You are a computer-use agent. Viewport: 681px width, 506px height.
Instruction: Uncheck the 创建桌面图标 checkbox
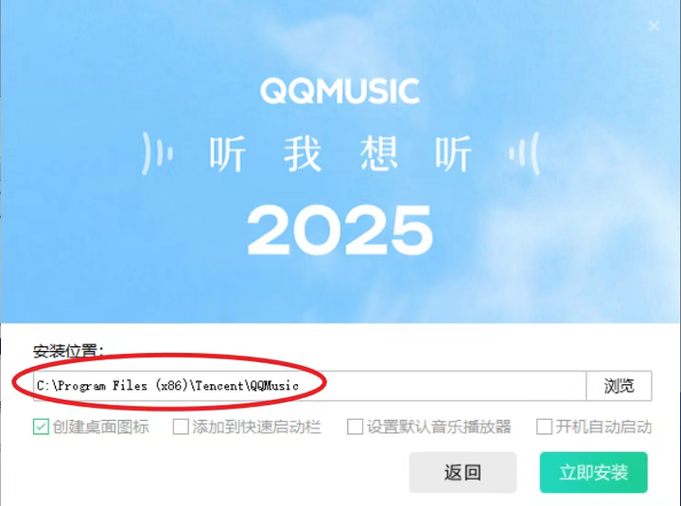(x=41, y=427)
